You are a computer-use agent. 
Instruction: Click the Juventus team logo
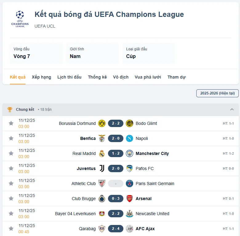click(x=102, y=168)
